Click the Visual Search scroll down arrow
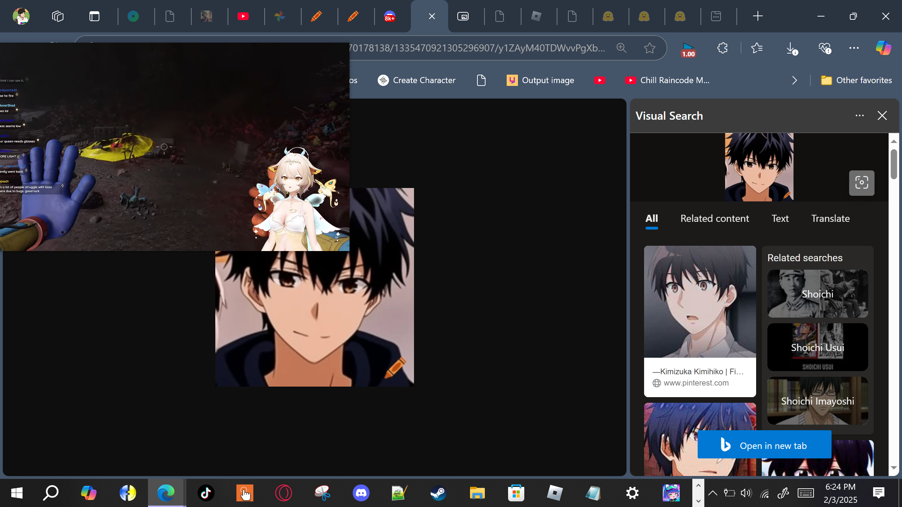This screenshot has height=507, width=902. point(894,468)
